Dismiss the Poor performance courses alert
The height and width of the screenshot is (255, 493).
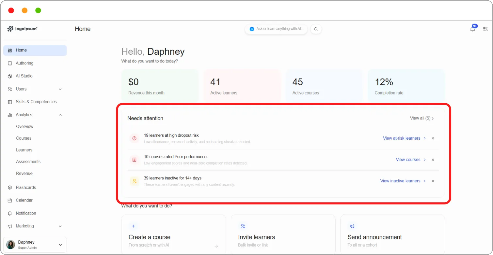tap(433, 160)
